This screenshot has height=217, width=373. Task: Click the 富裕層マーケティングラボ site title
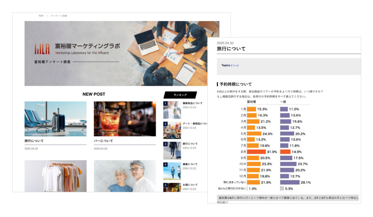[87, 46]
